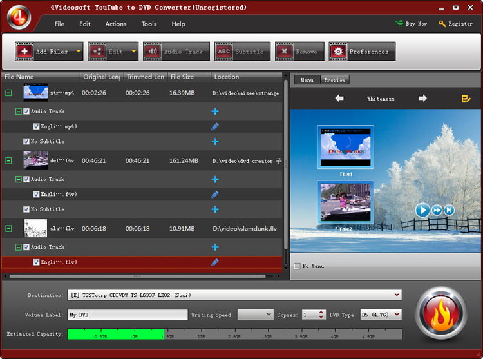Click the Estimated Capacity green bar
The height and width of the screenshot is (359, 483).
tap(116, 334)
